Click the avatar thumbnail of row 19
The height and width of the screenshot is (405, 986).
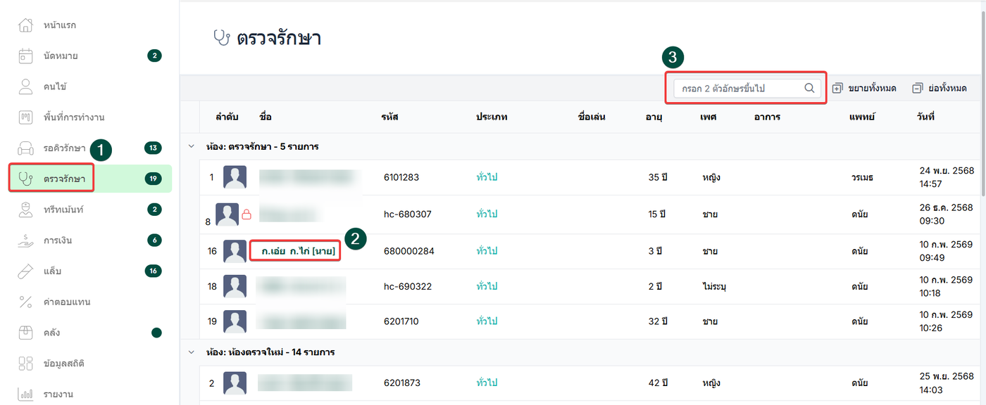235,321
